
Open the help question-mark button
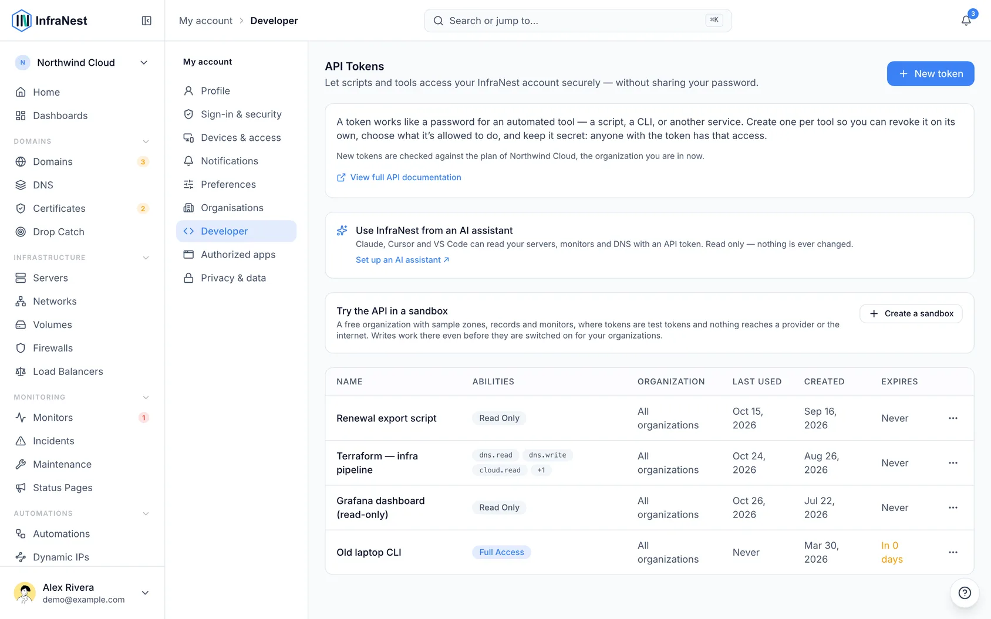pyautogui.click(x=965, y=593)
